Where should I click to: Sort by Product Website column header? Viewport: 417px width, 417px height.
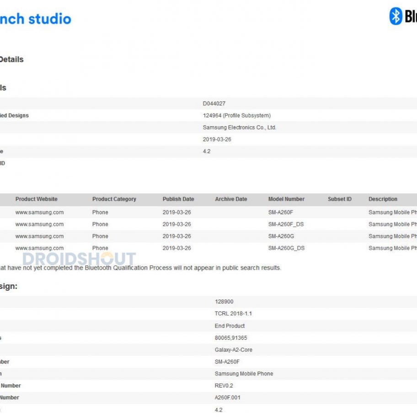click(37, 199)
